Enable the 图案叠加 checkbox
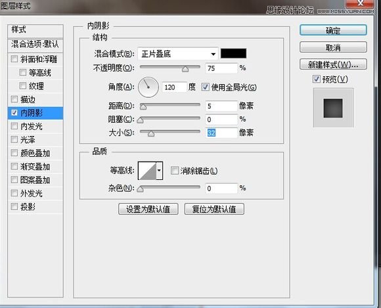Screen dimensions: 381x308 point(14,179)
